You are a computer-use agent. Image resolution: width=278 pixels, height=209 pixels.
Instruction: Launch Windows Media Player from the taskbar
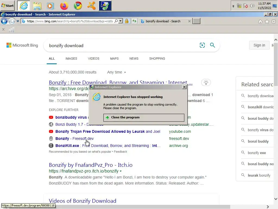pyautogui.click(x=50, y=6)
